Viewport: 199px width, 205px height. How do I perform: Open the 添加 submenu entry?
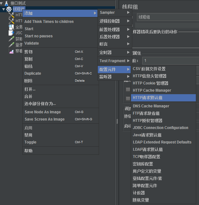click(60, 13)
